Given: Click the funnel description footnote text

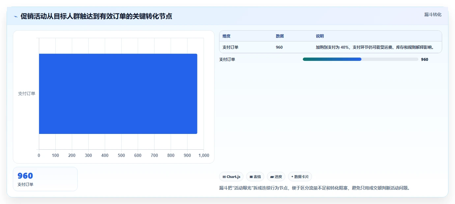Looking at the screenshot, I should tap(316, 188).
